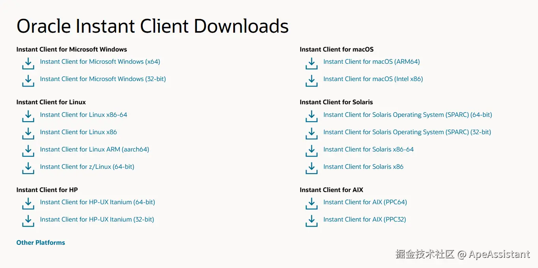
Task: Open Instant Client for z/Linux (64-bit) link
Action: click(87, 167)
